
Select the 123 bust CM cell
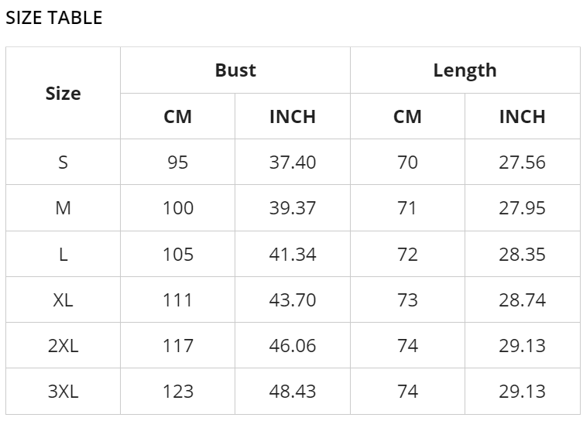click(x=178, y=392)
